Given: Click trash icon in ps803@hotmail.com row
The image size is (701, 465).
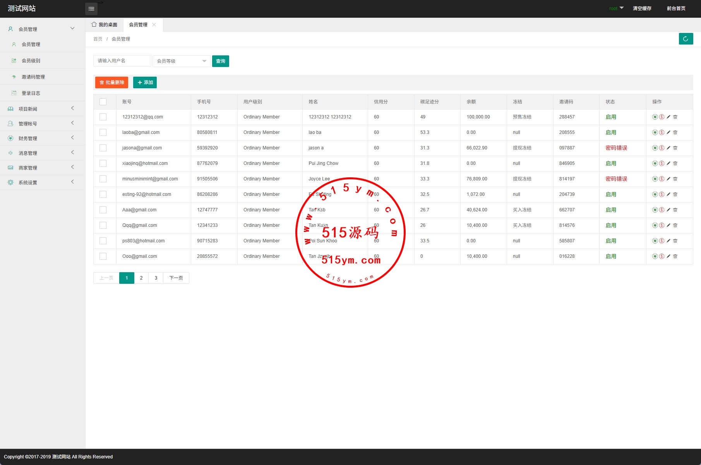Looking at the screenshot, I should [675, 241].
